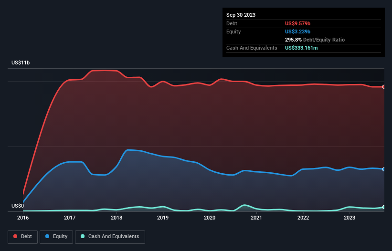This screenshot has height=251, width=392.
Task: Click the Debt label in tooltip
Action: coord(232,23)
